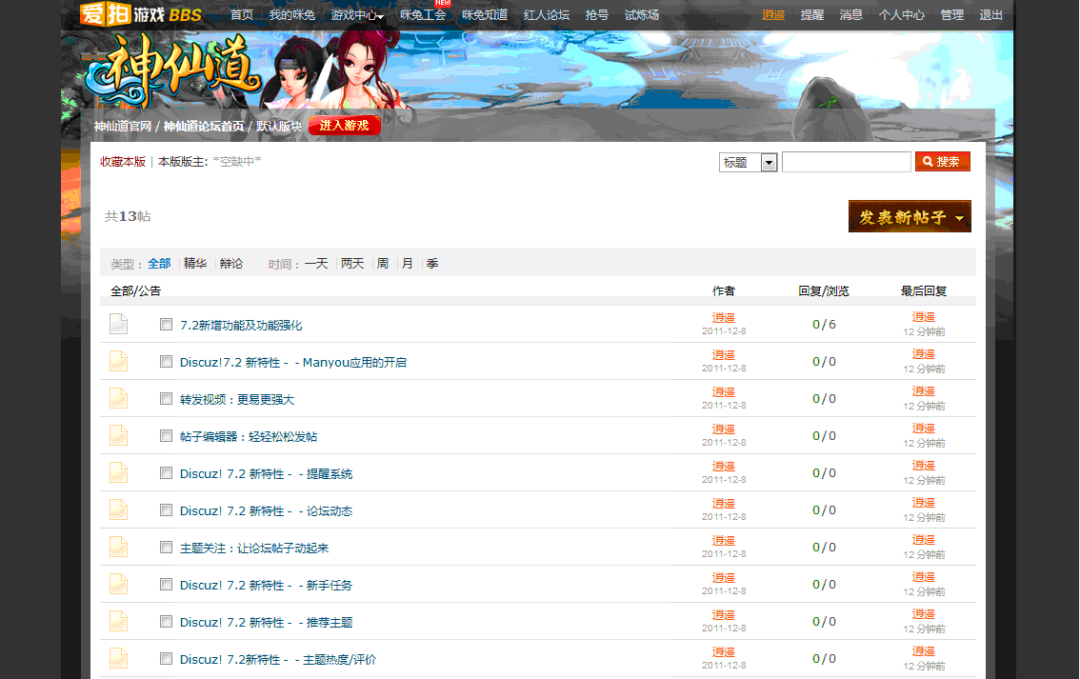Click thread icon beside Manyou应用的开启 post

coord(118,361)
